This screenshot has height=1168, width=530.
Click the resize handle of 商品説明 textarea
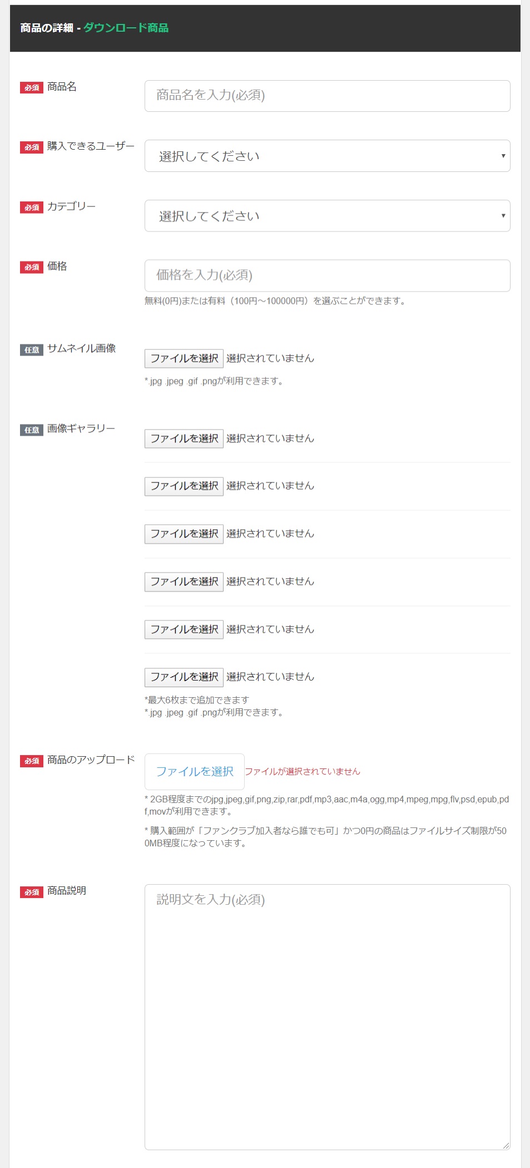pyautogui.click(x=506, y=1145)
